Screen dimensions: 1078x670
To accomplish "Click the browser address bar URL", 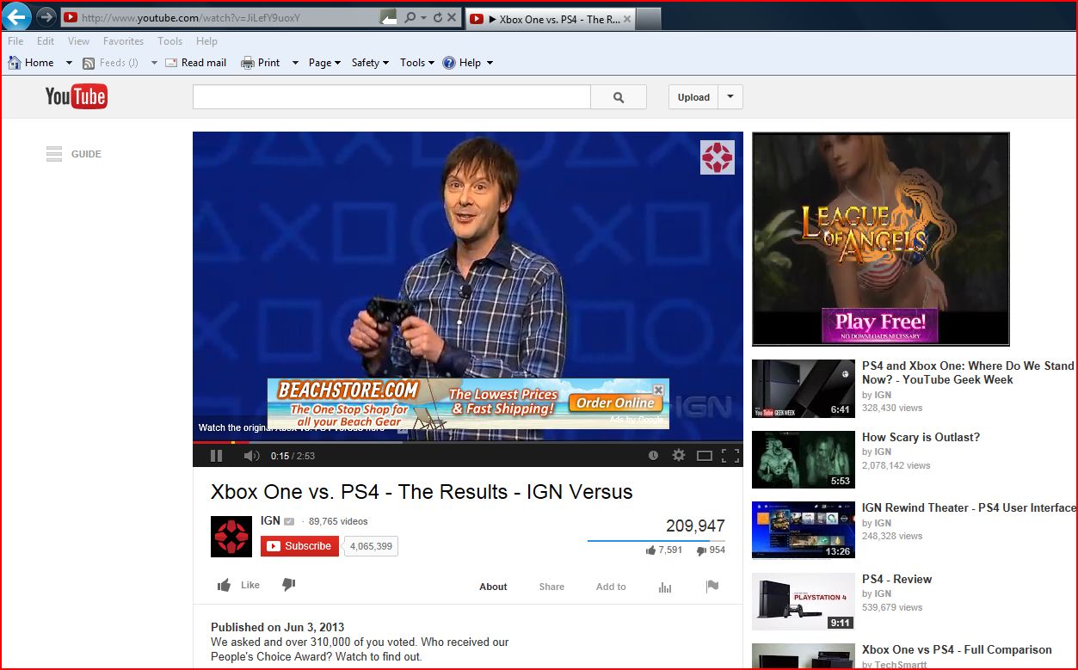I will (191, 17).
